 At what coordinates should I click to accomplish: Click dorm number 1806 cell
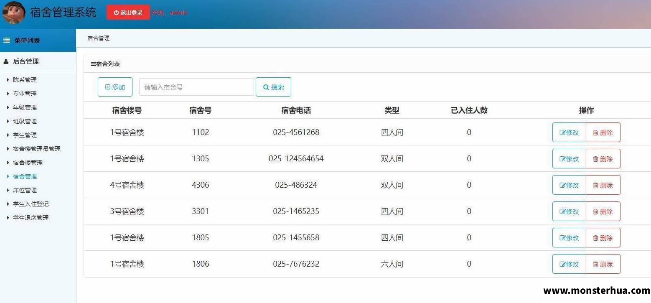pos(201,264)
